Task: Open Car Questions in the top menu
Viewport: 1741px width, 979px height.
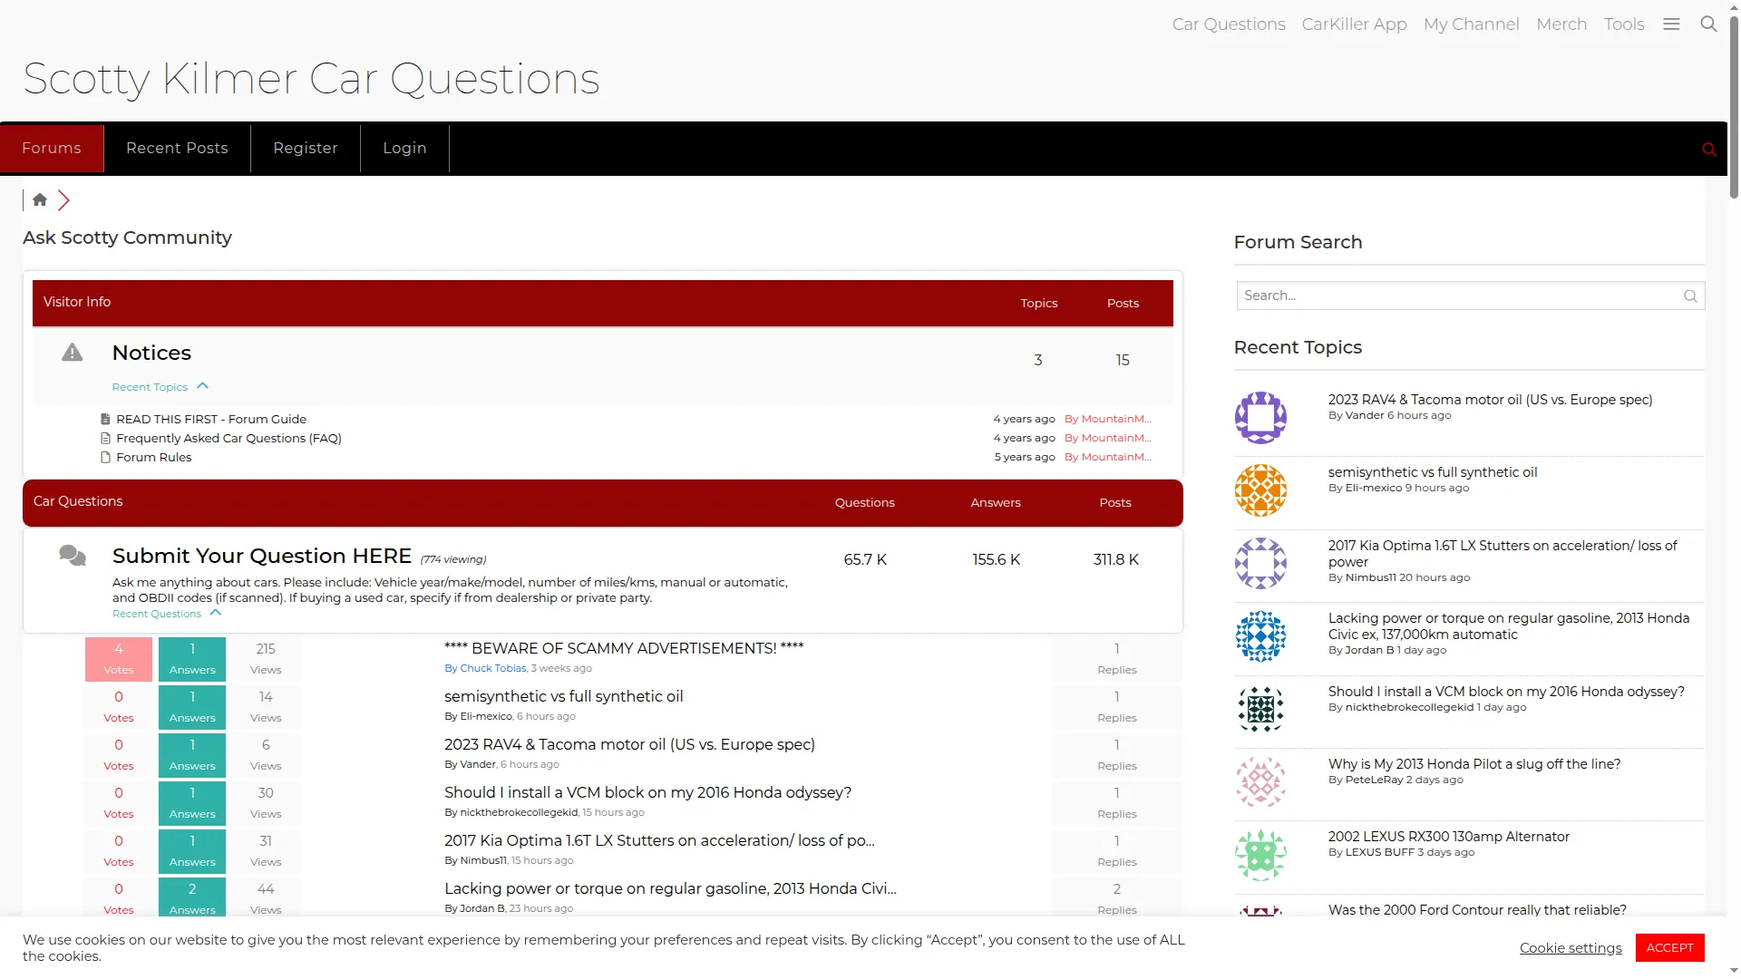Action: click(x=1229, y=24)
